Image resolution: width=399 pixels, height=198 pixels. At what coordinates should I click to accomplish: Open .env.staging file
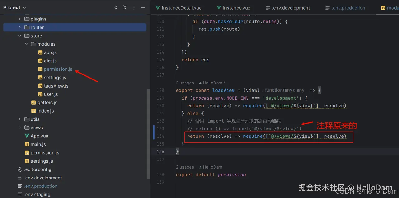[37, 195]
